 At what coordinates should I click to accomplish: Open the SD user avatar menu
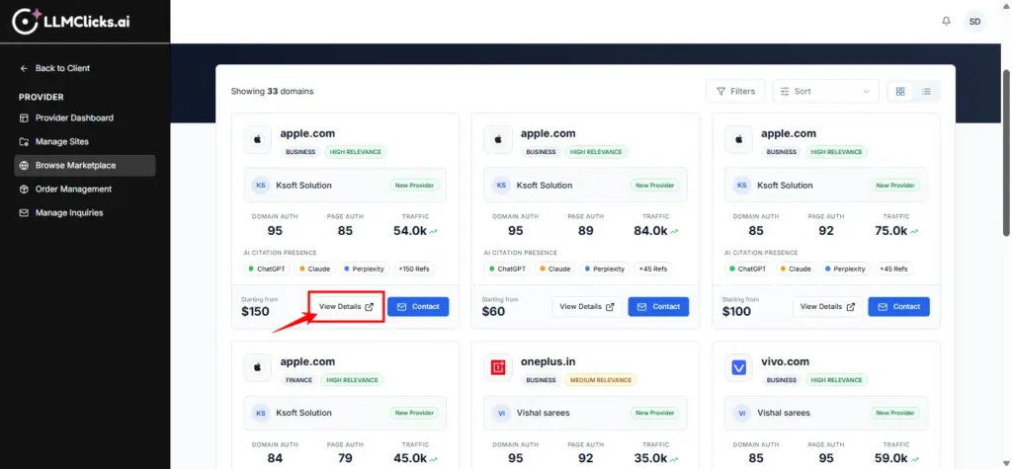tap(975, 21)
